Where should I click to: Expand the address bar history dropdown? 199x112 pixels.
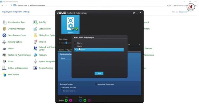click(168, 5)
